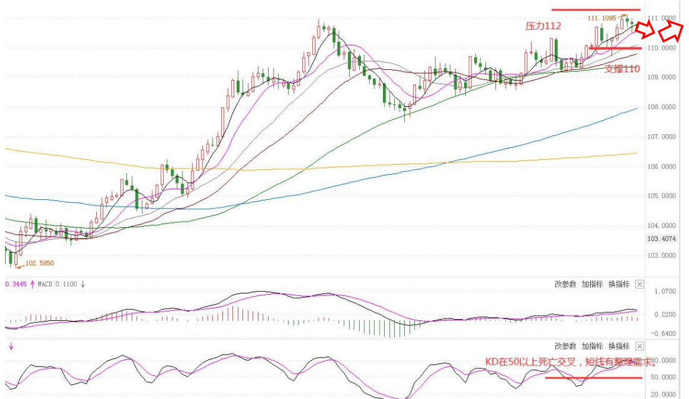Screen dimensions: 689x399
Task: Click the MACD:0.1100 value label
Action: coord(57,284)
